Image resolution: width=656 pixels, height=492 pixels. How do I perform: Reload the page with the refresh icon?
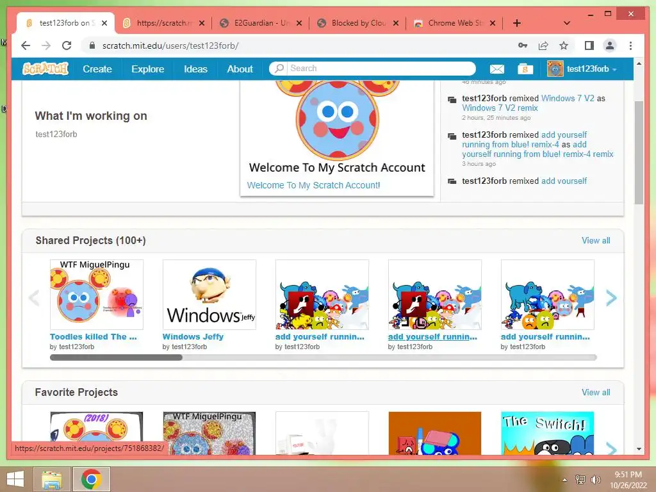pos(67,45)
